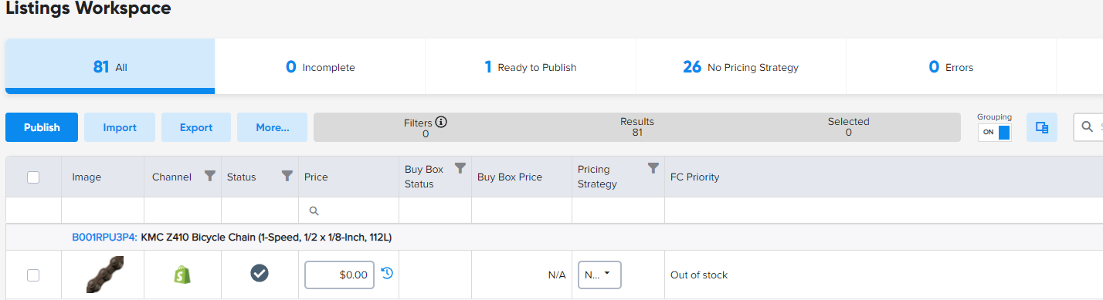1103x300 pixels.
Task: Click the status checkmark icon
Action: (x=260, y=273)
